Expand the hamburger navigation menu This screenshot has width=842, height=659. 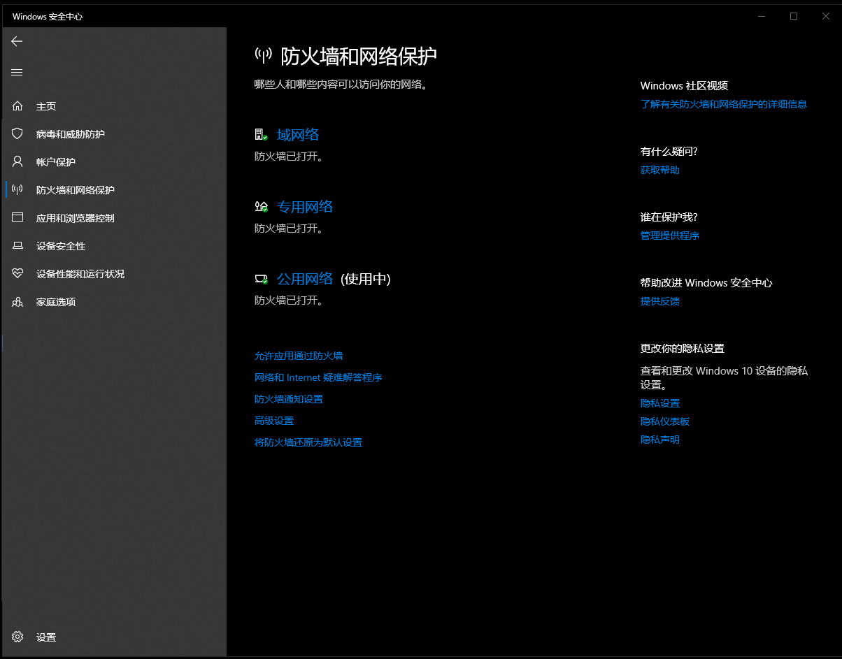coord(17,72)
